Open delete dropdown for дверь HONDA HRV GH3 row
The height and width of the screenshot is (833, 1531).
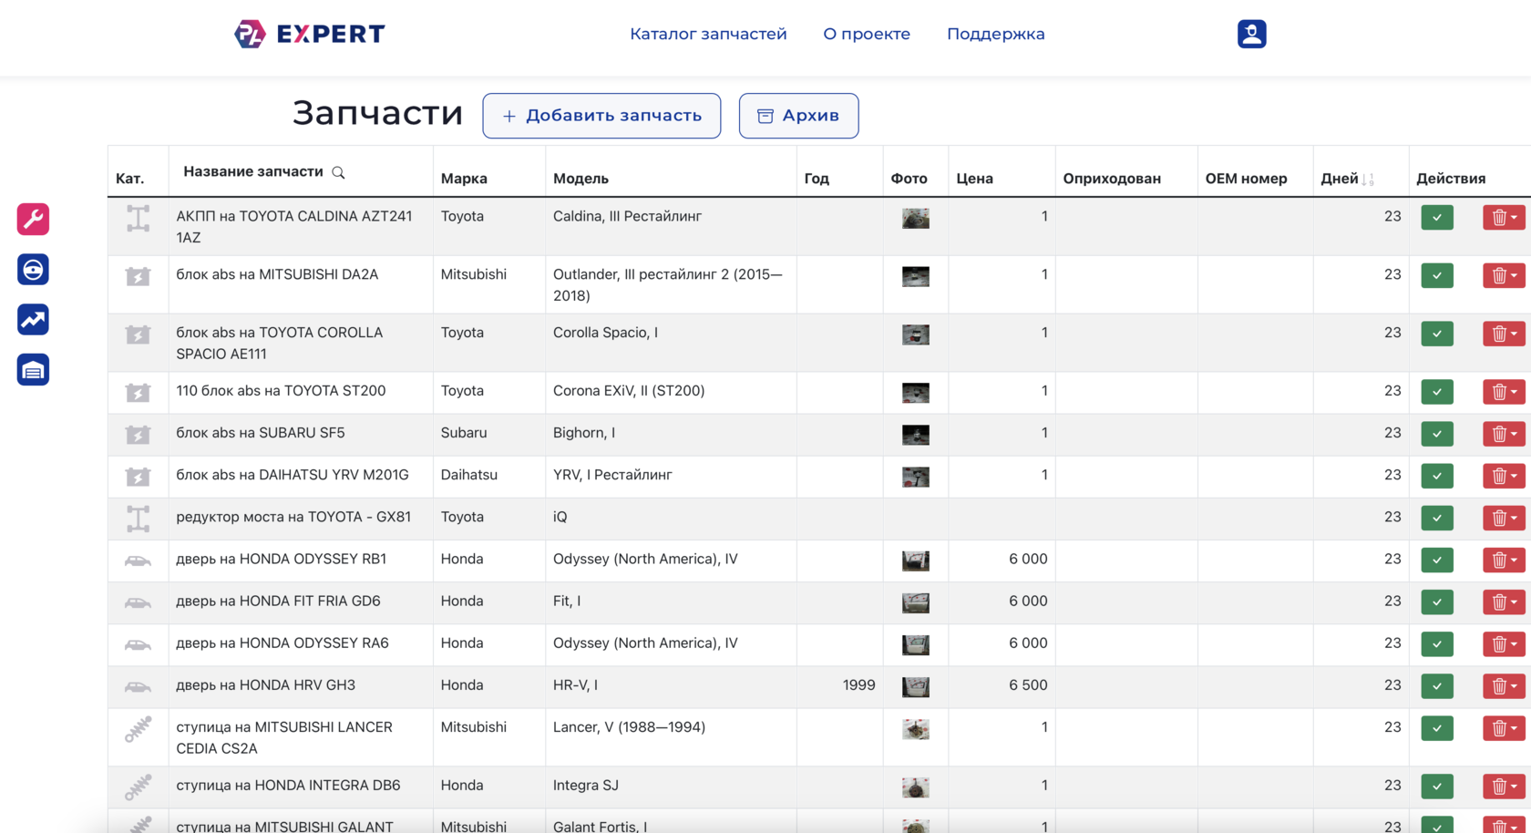1504,685
